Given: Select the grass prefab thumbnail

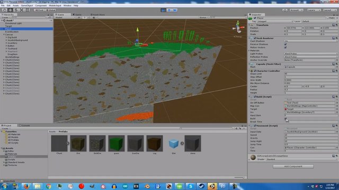Looking at the screenshot, I should point(117,143).
